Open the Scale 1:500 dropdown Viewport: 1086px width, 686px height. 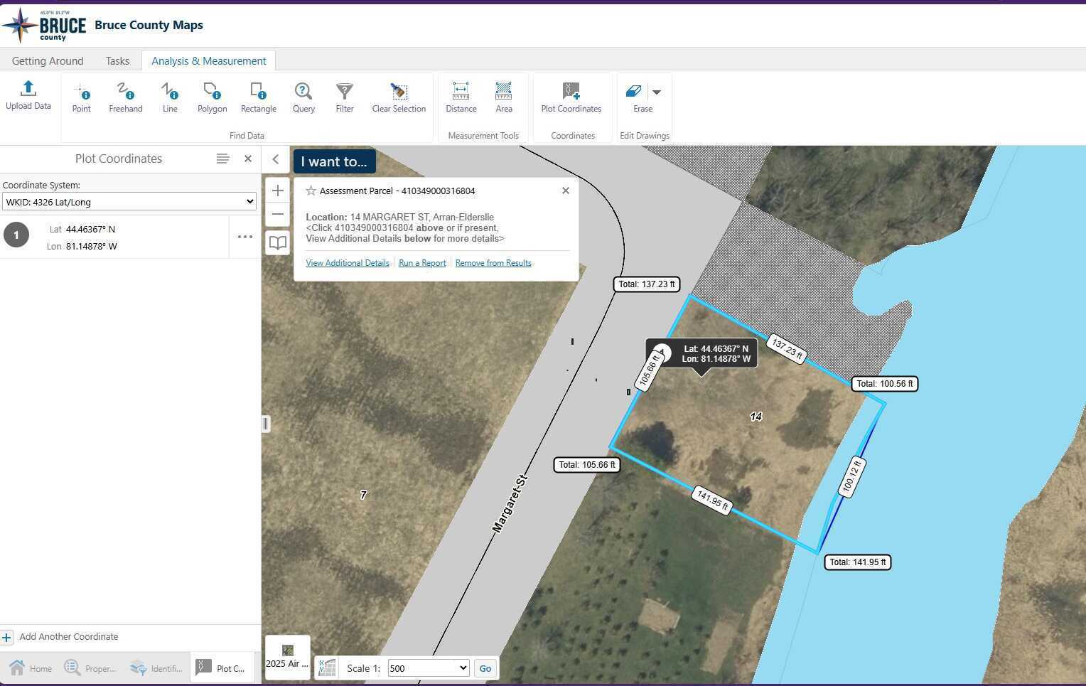428,668
